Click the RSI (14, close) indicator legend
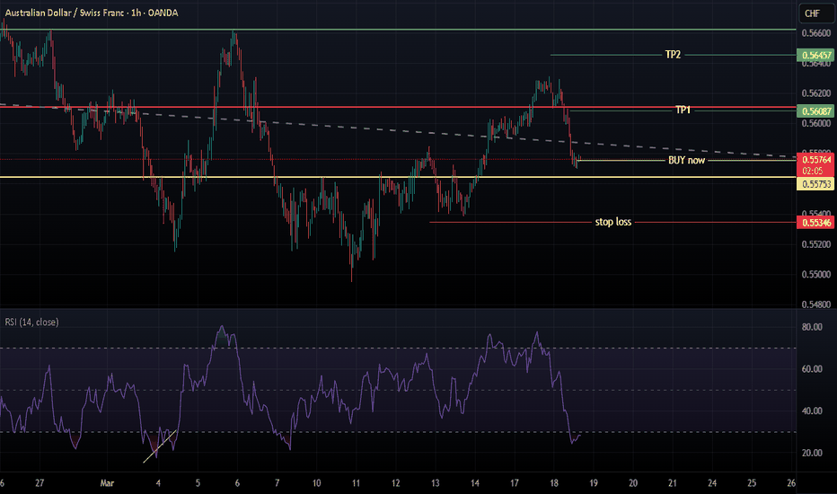837x494 pixels. [32, 322]
